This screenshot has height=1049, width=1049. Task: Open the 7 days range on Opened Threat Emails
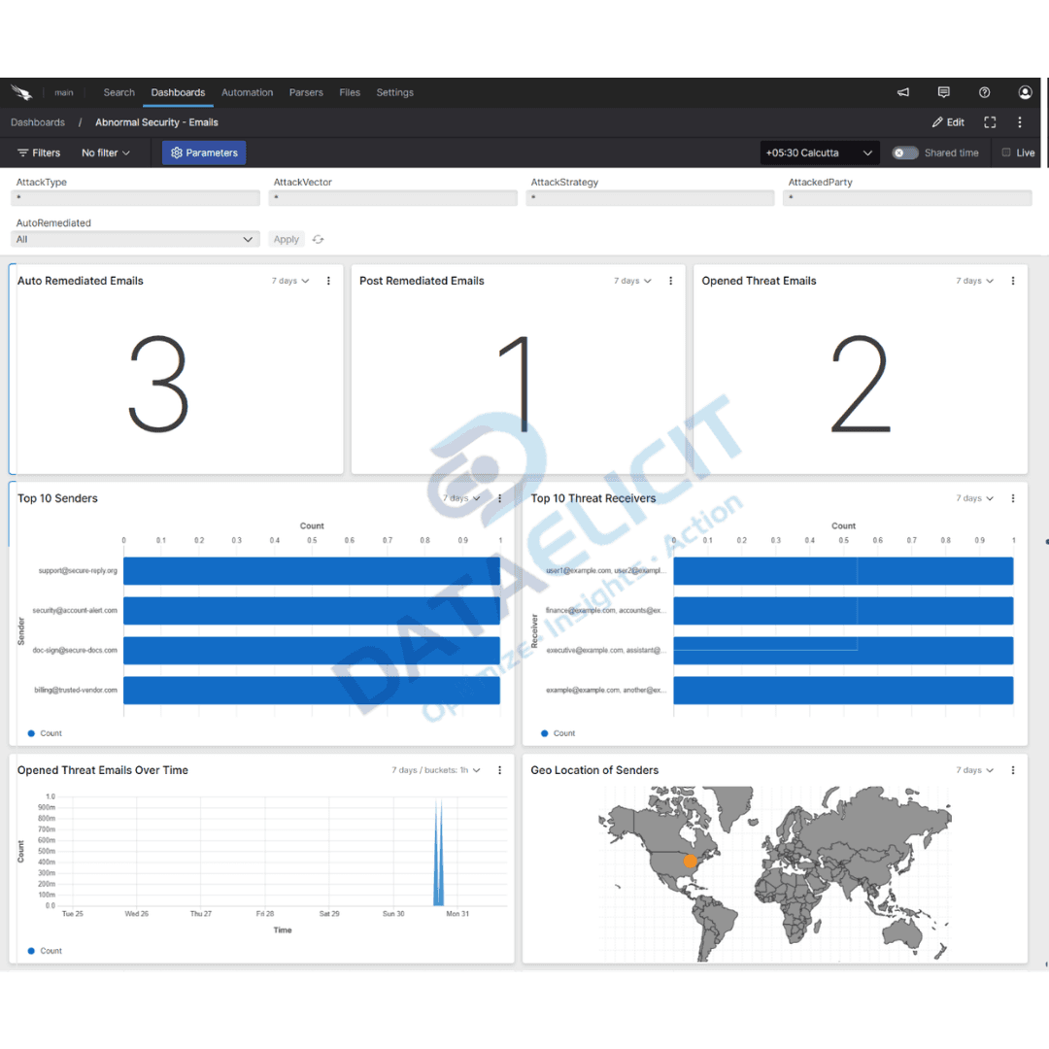[x=974, y=281]
